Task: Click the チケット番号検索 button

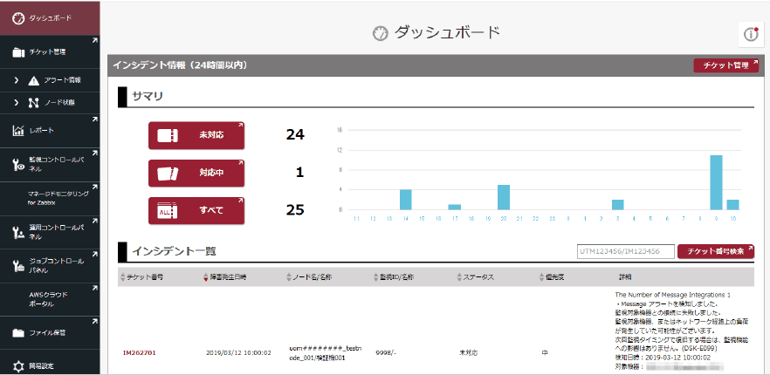Action: [x=715, y=251]
